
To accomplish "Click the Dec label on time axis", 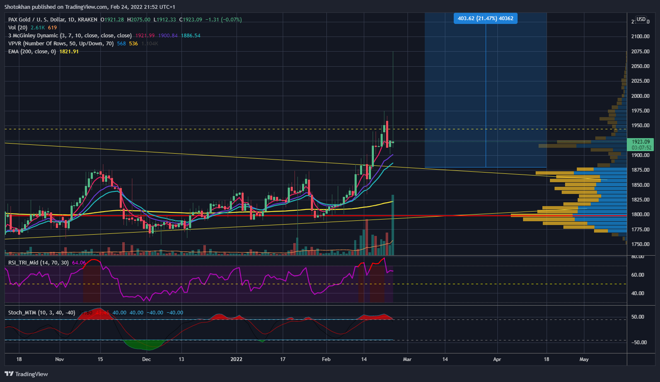I will point(146,359).
